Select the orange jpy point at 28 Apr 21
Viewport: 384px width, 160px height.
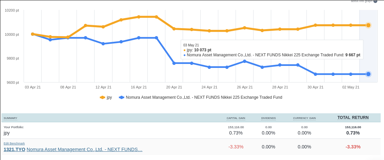click(x=280, y=29)
